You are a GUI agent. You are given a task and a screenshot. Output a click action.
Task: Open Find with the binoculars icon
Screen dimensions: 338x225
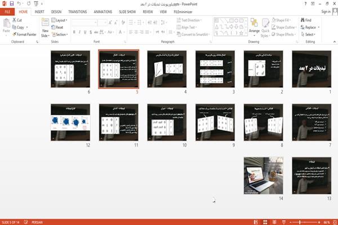coord(303,20)
